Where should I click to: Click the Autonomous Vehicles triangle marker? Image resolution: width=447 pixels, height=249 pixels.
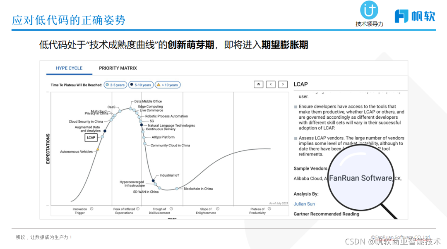point(98,149)
